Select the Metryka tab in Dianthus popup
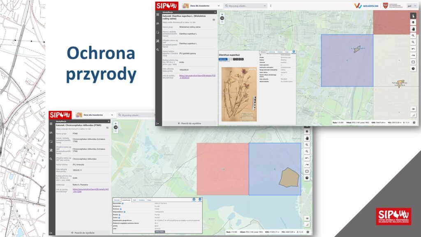The height and width of the screenshot is (237, 421). pos(263,52)
